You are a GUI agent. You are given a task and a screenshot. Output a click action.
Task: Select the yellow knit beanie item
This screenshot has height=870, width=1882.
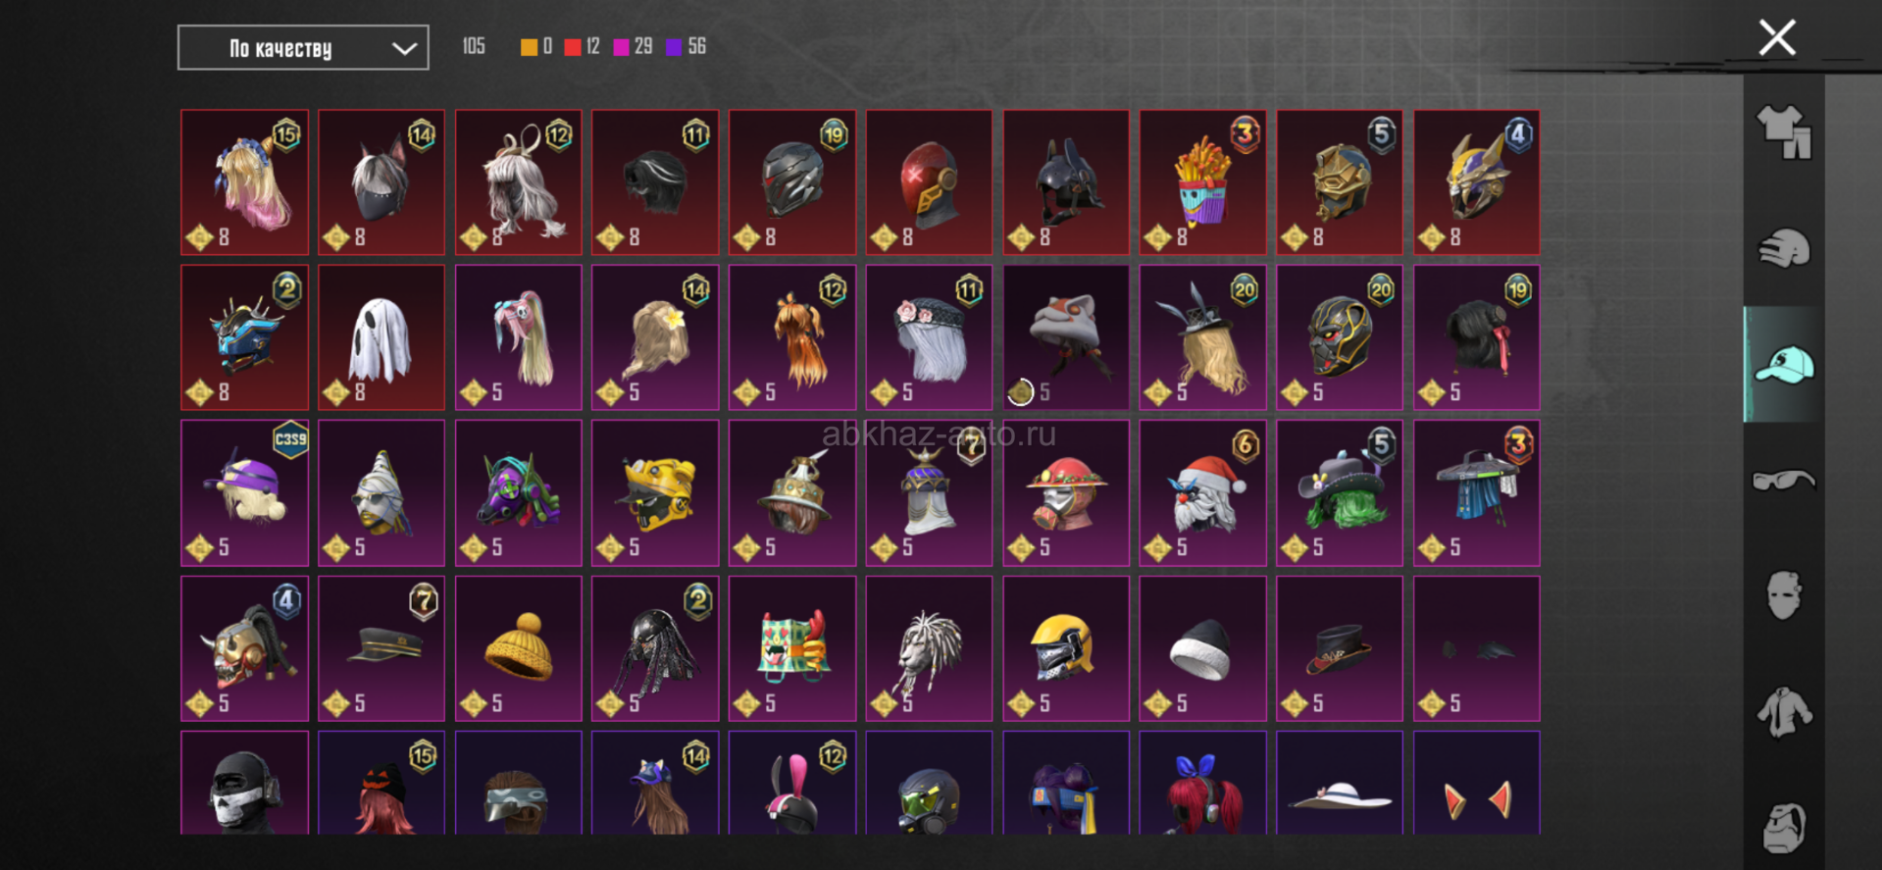[519, 648]
